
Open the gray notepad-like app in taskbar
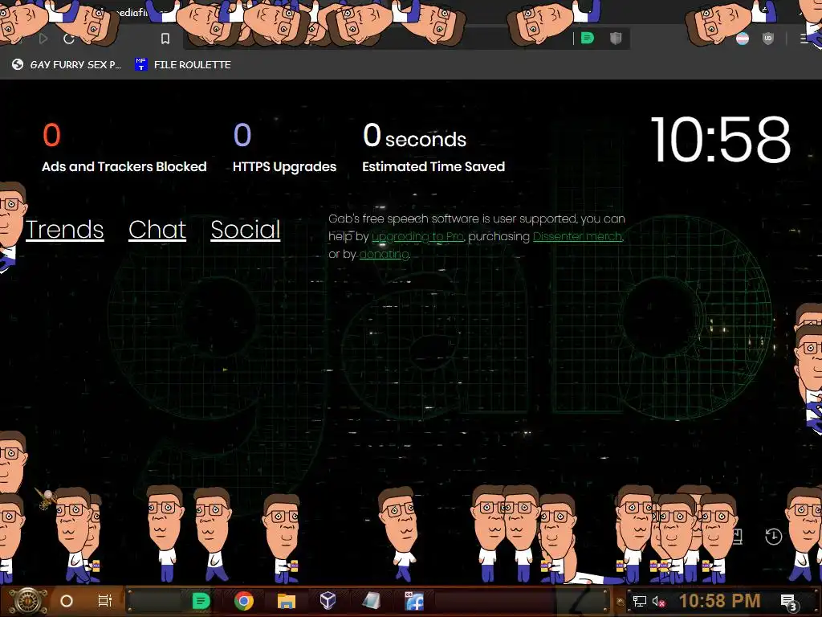(x=371, y=601)
